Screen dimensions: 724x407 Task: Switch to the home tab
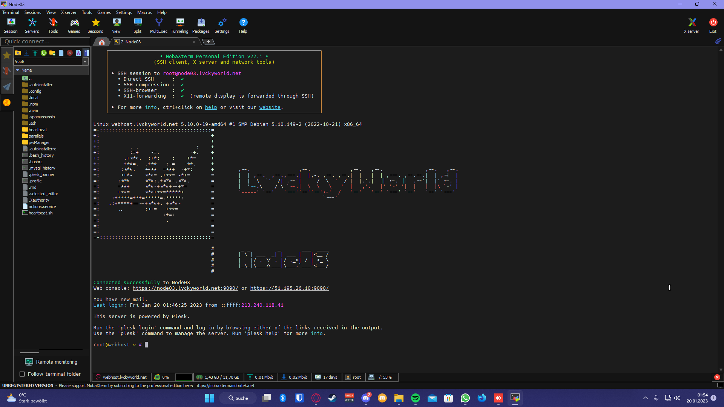click(101, 42)
